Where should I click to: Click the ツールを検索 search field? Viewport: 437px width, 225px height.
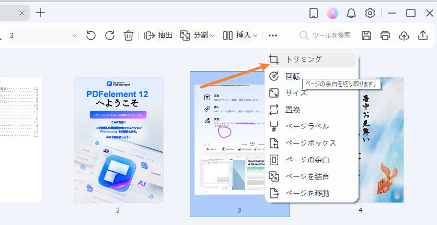pyautogui.click(x=325, y=35)
